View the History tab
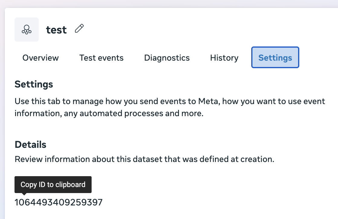Screen dimensions: 338x219 click(224, 58)
